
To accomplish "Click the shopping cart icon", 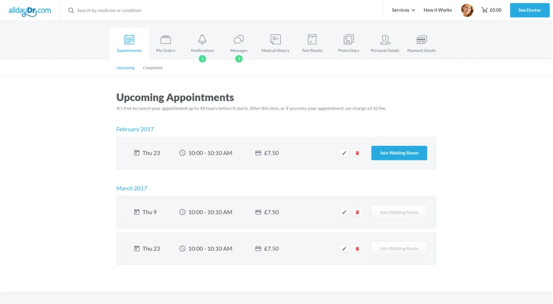I will tap(484, 10).
